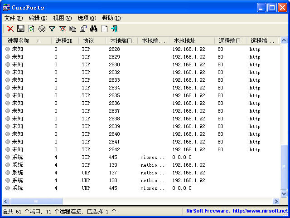Select the row with local port 2830
Screen dimensions: 290x218
(141, 64)
